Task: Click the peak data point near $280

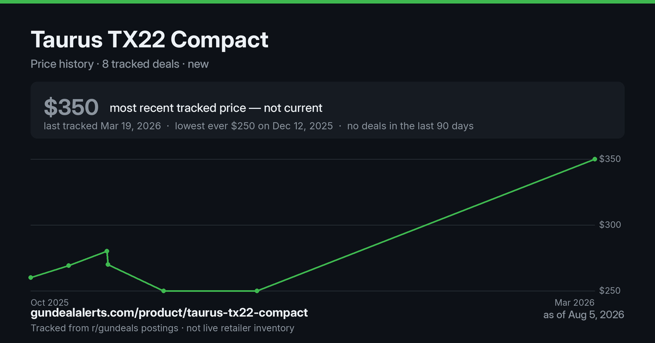Action: tap(107, 251)
